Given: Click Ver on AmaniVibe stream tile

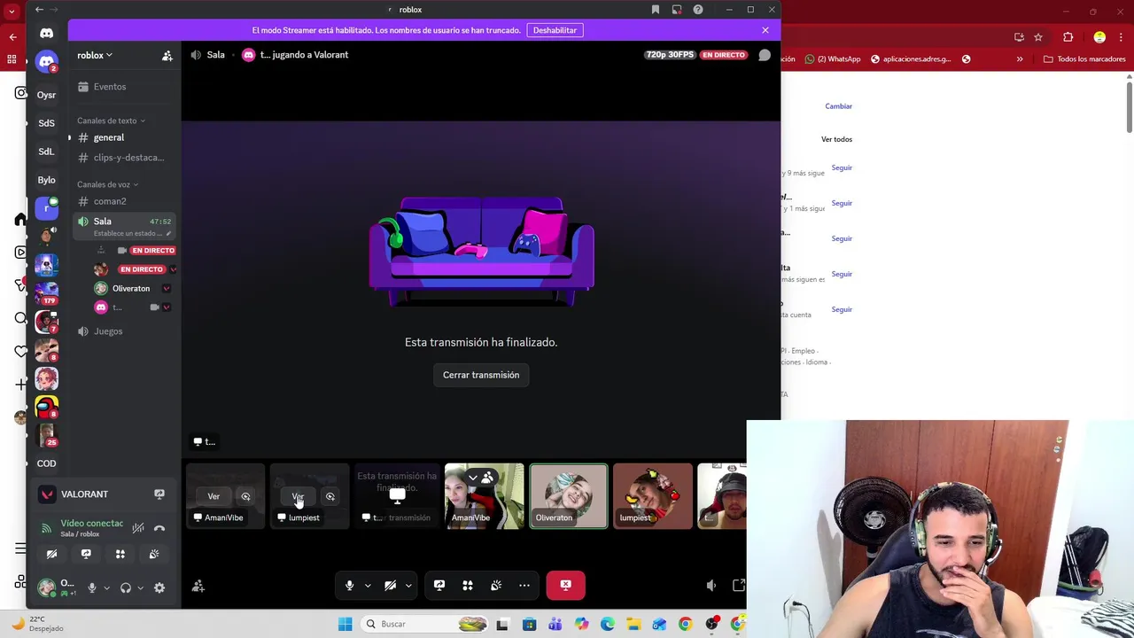Looking at the screenshot, I should [x=214, y=496].
